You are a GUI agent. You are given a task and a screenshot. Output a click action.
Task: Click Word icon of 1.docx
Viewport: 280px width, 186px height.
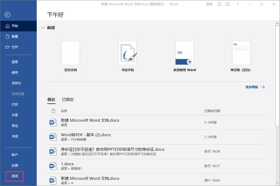[53, 166]
